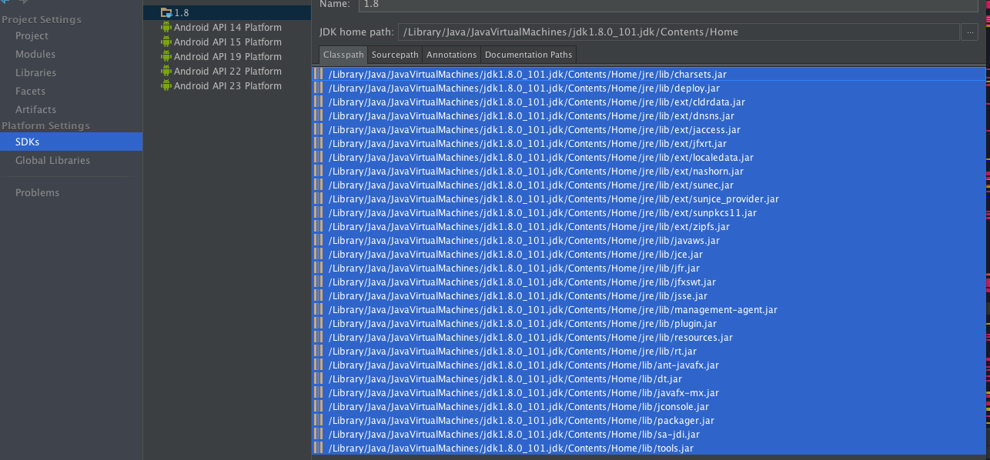
Task: Select the javafx-mx.jar classpath entry
Action: [649, 393]
